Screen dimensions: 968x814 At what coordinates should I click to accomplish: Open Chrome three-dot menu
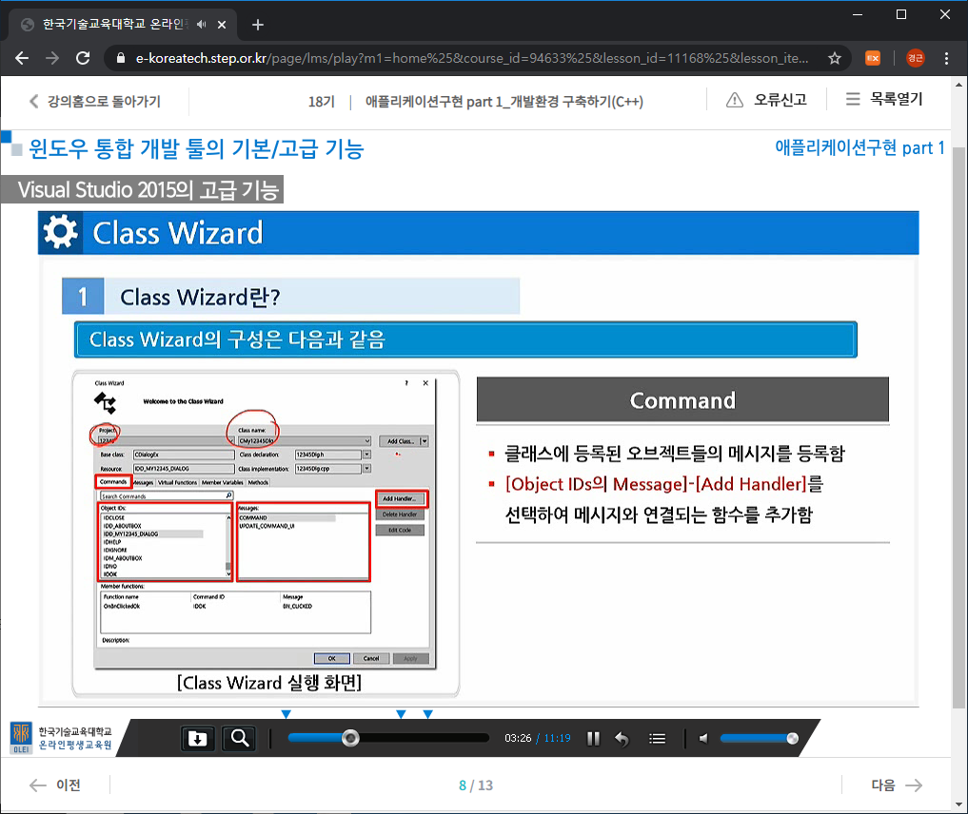coord(946,59)
